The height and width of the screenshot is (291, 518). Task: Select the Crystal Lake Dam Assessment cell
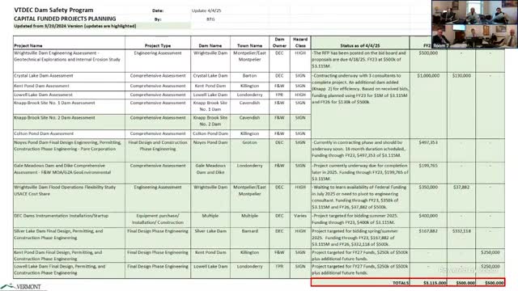tap(69, 77)
